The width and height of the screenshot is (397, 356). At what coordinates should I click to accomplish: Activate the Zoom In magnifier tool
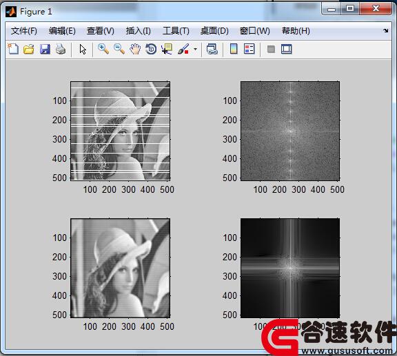point(103,49)
